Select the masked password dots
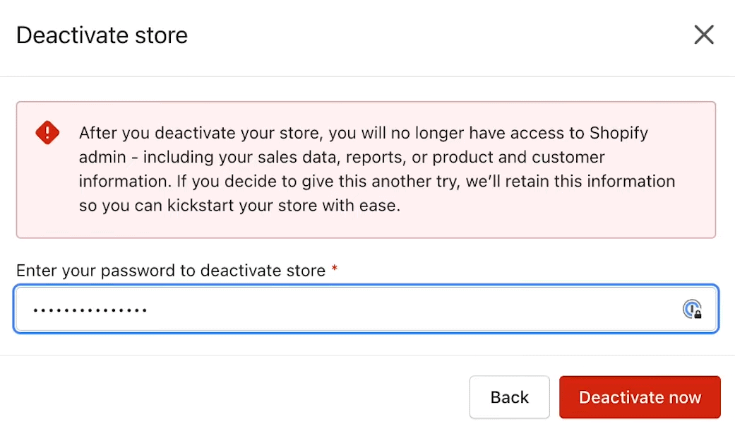The image size is (735, 429). click(x=90, y=310)
